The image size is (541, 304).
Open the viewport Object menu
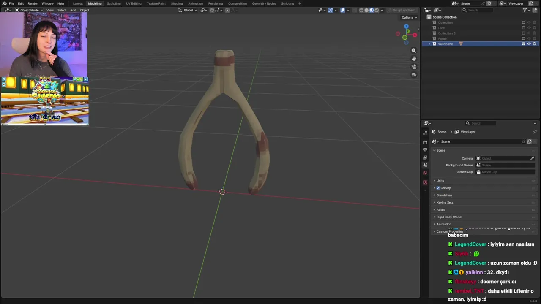coord(85,10)
